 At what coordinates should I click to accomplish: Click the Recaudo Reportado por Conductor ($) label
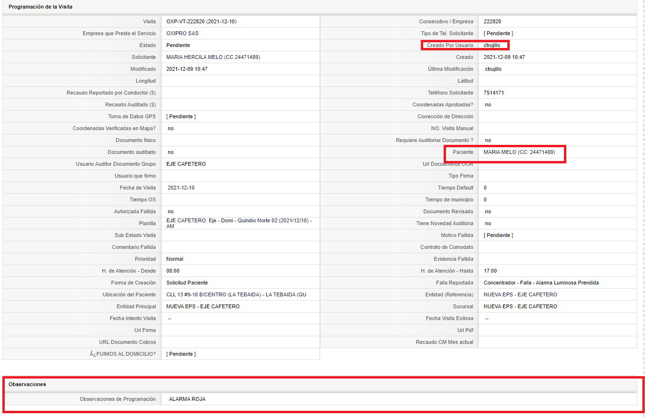[111, 93]
